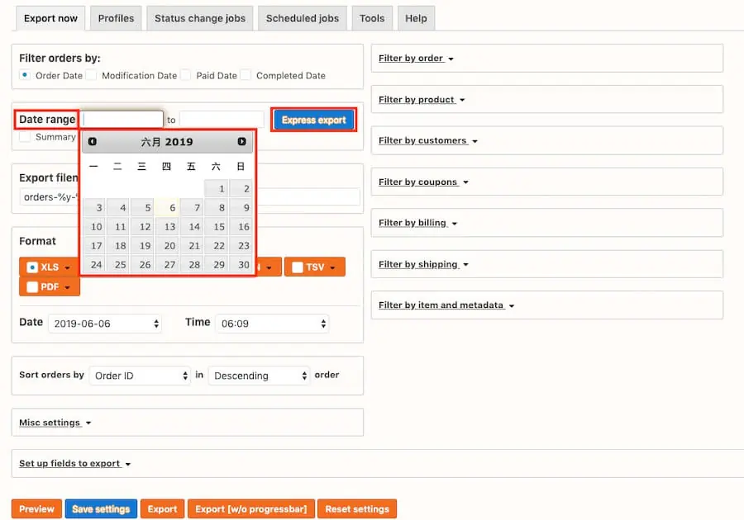Pick day 1 in the calendar
The image size is (744, 520).
click(217, 188)
